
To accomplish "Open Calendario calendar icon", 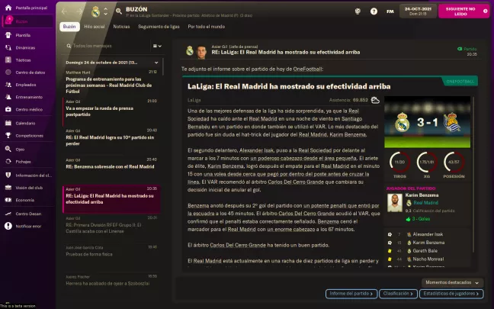I will pos(8,123).
